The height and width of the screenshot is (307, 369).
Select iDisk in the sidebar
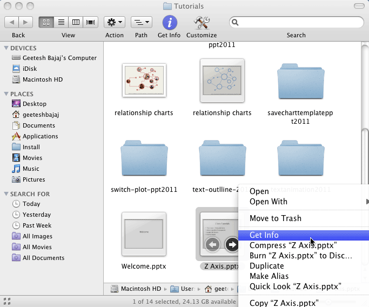pyautogui.click(x=24, y=69)
